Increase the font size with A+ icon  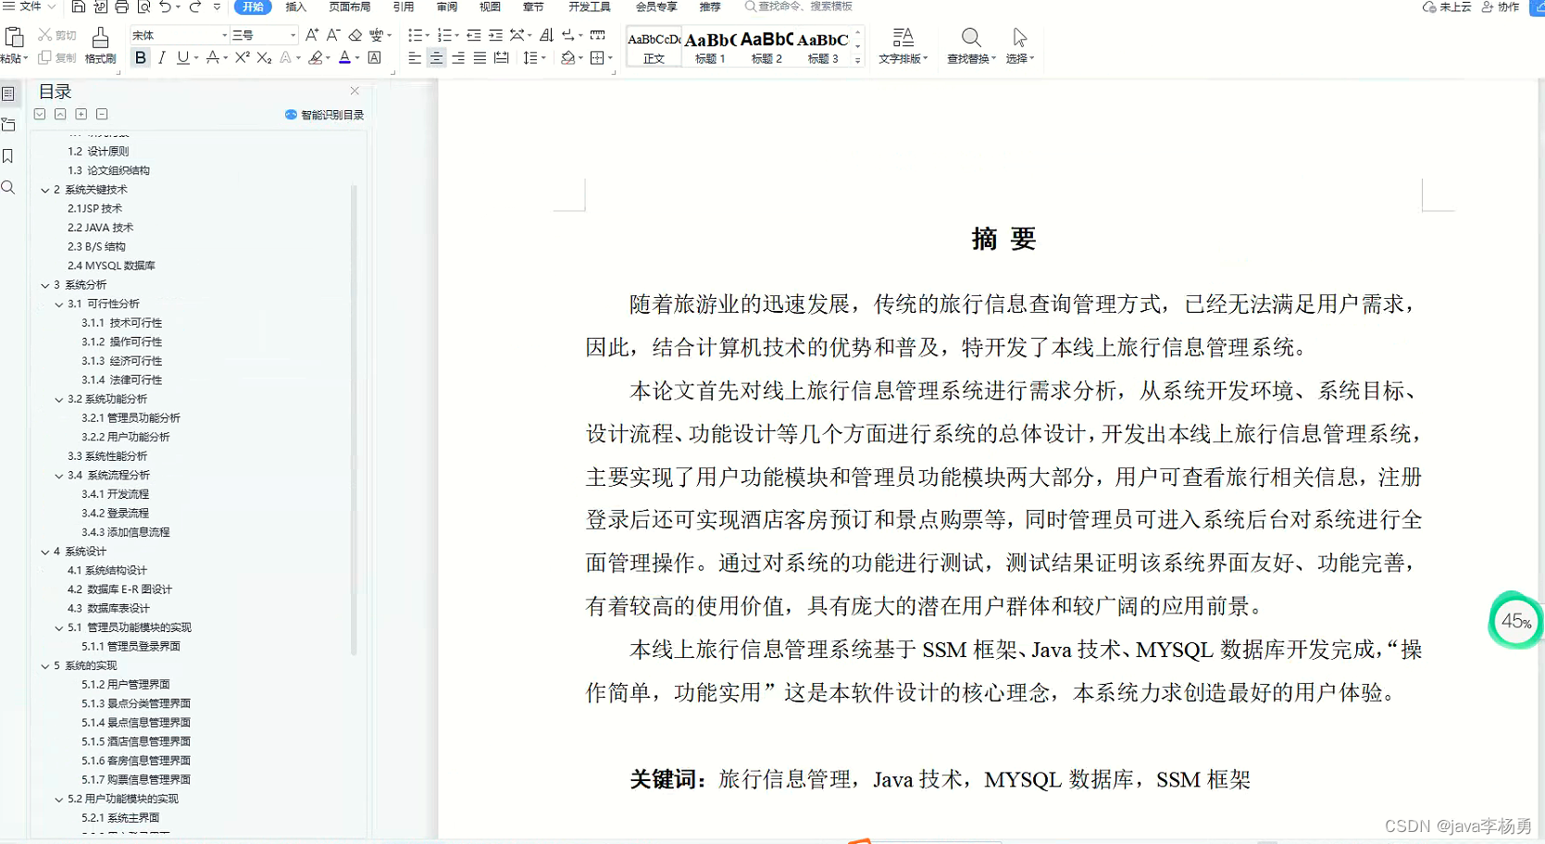[x=312, y=35]
